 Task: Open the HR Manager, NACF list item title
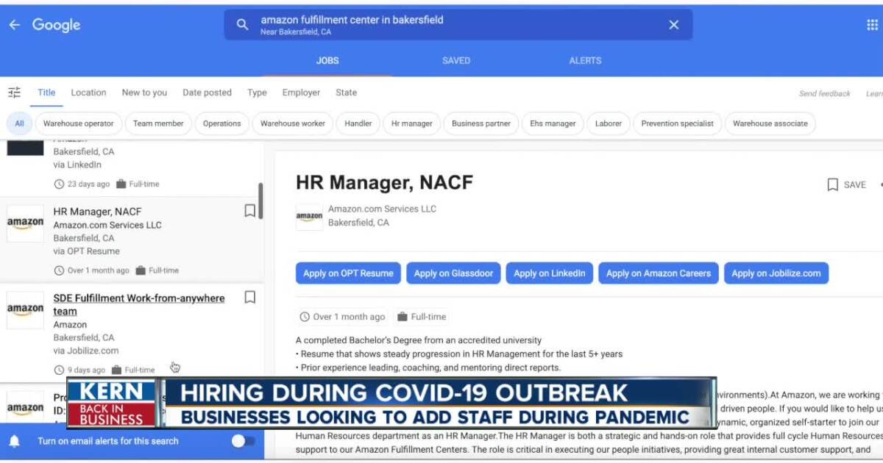click(x=97, y=212)
